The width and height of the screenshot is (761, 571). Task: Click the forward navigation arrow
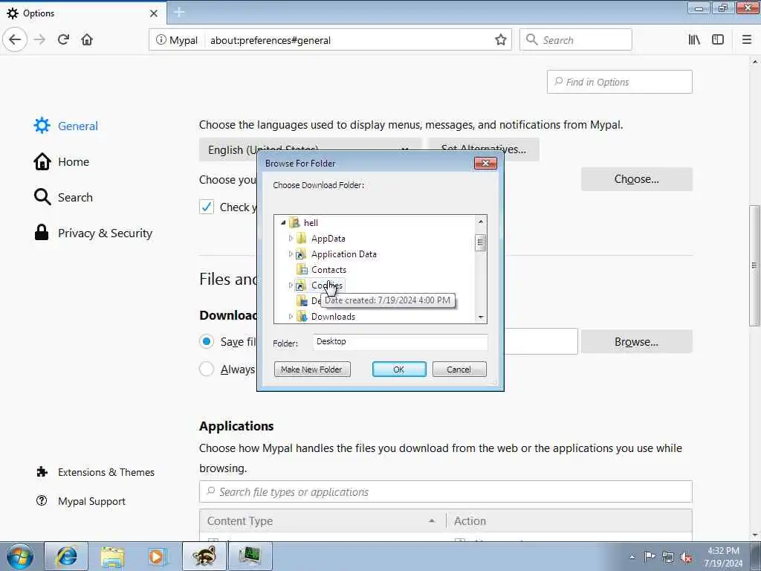click(x=39, y=40)
